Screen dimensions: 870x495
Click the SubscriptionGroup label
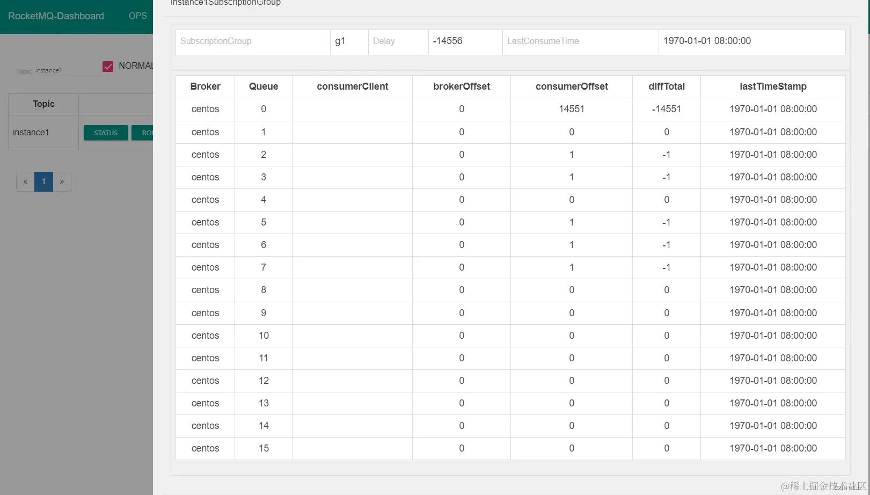point(216,41)
